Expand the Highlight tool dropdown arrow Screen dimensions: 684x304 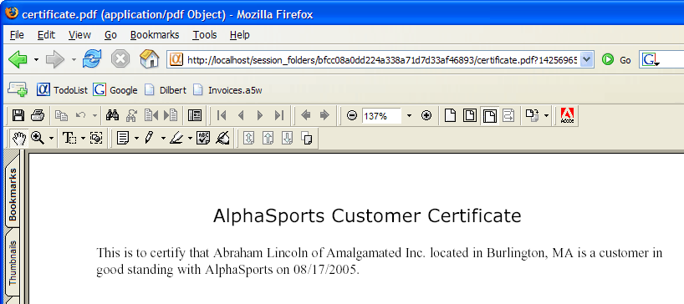tap(190, 139)
